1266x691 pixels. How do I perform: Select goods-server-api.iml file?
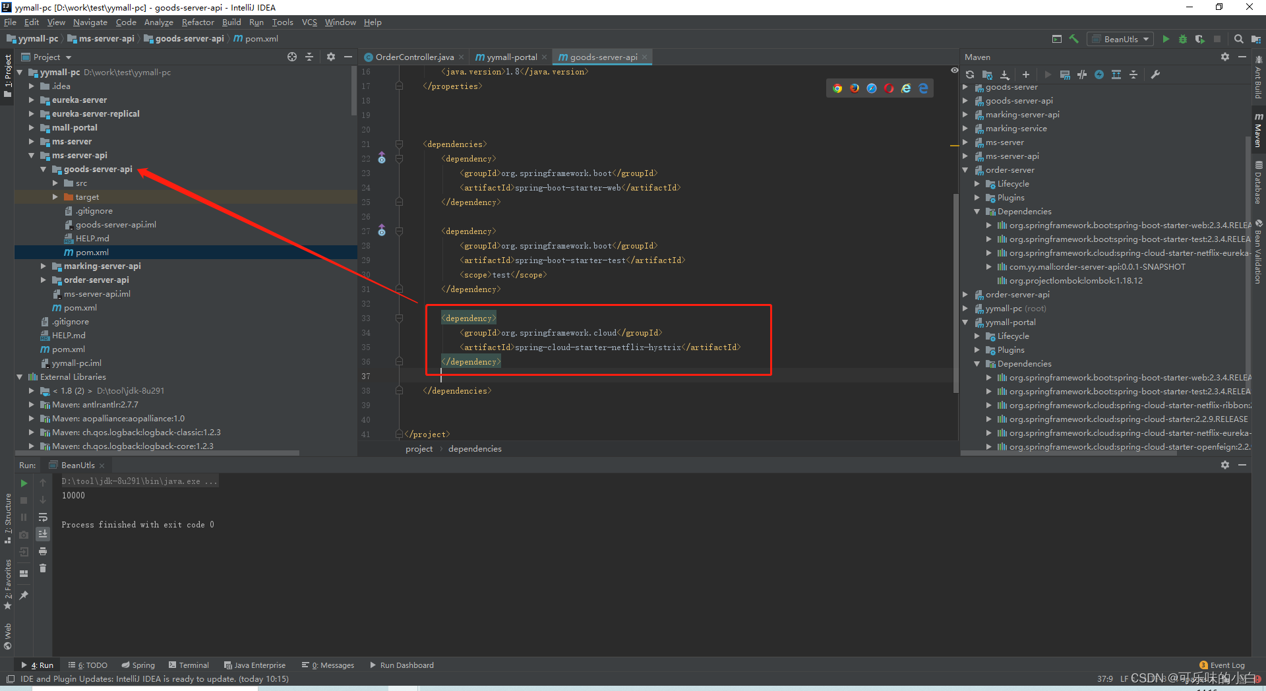(x=116, y=225)
